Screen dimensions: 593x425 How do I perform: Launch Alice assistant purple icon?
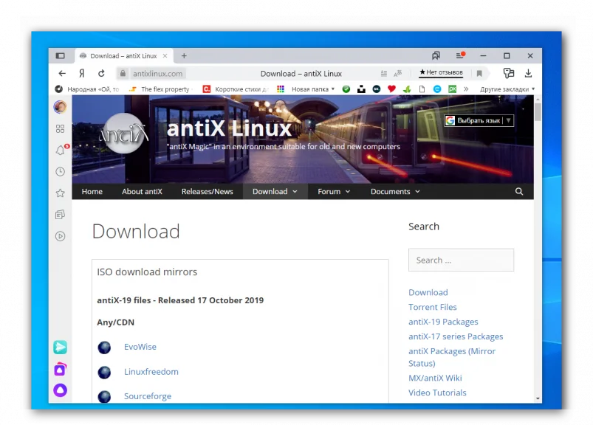tap(60, 390)
